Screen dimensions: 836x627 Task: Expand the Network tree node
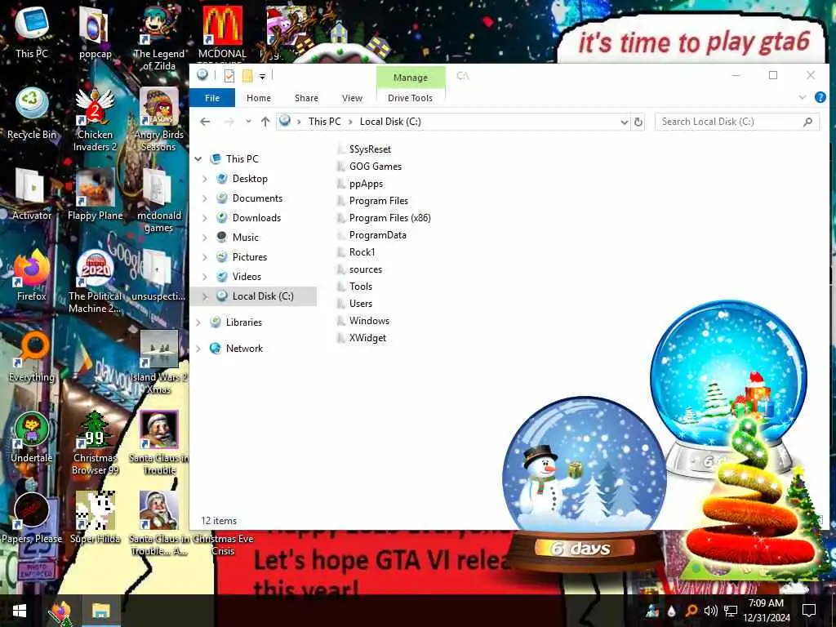pyautogui.click(x=198, y=349)
